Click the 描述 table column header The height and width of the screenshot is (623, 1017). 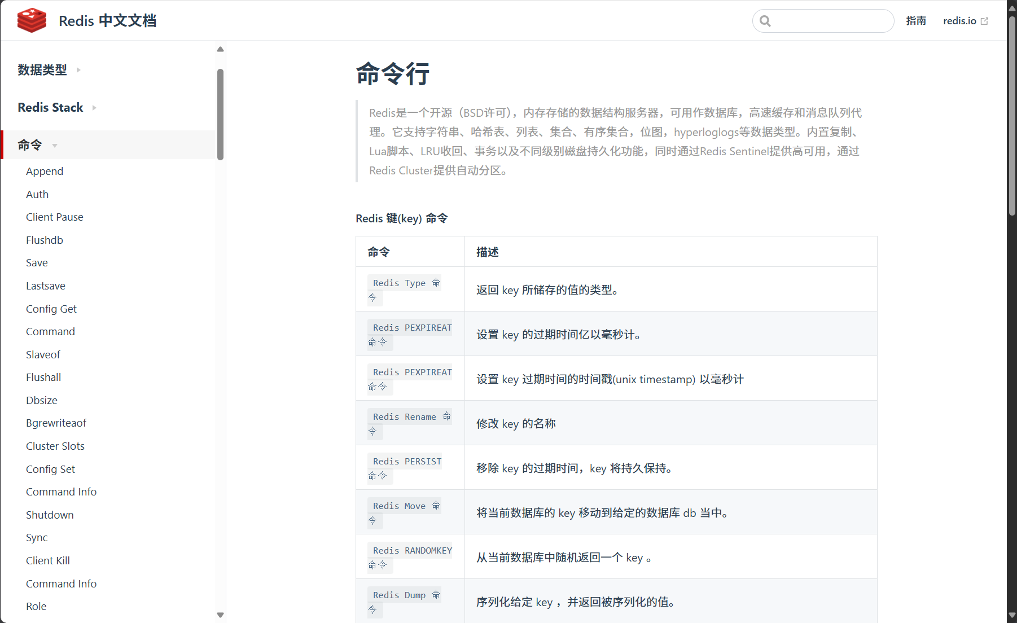coord(488,252)
